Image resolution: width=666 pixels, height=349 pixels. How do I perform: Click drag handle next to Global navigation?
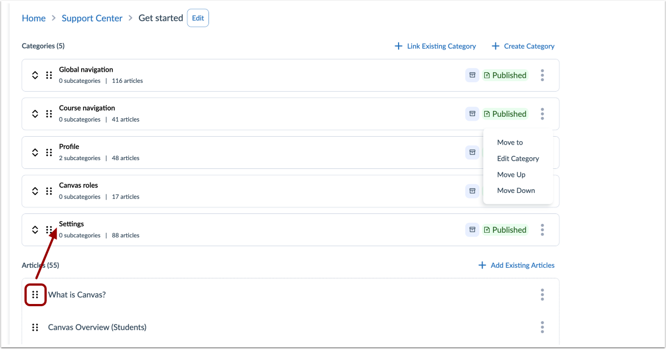(49, 75)
